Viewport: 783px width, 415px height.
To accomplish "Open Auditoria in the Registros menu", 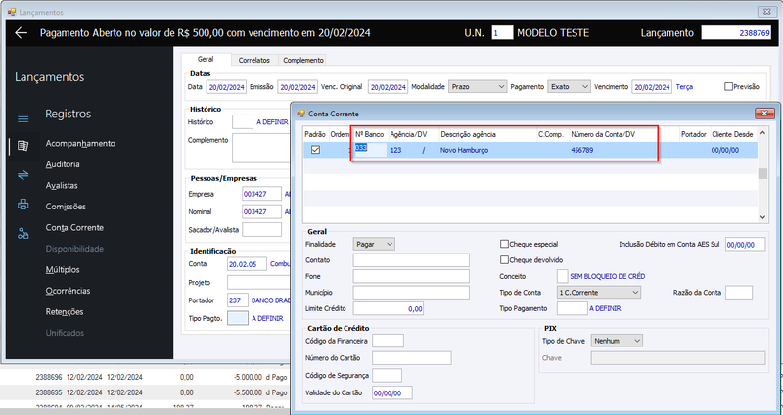I will (63, 164).
